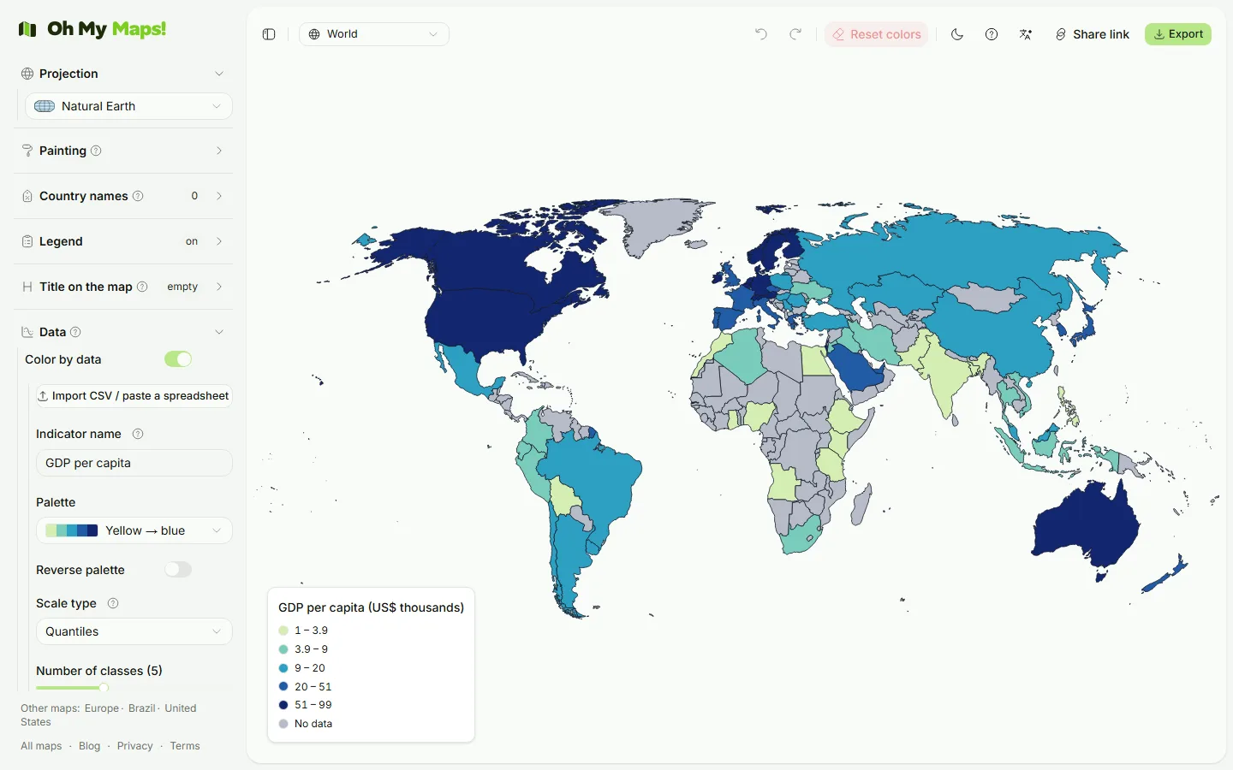Open the Blog link
This screenshot has width=1233, height=770.
pyautogui.click(x=89, y=746)
